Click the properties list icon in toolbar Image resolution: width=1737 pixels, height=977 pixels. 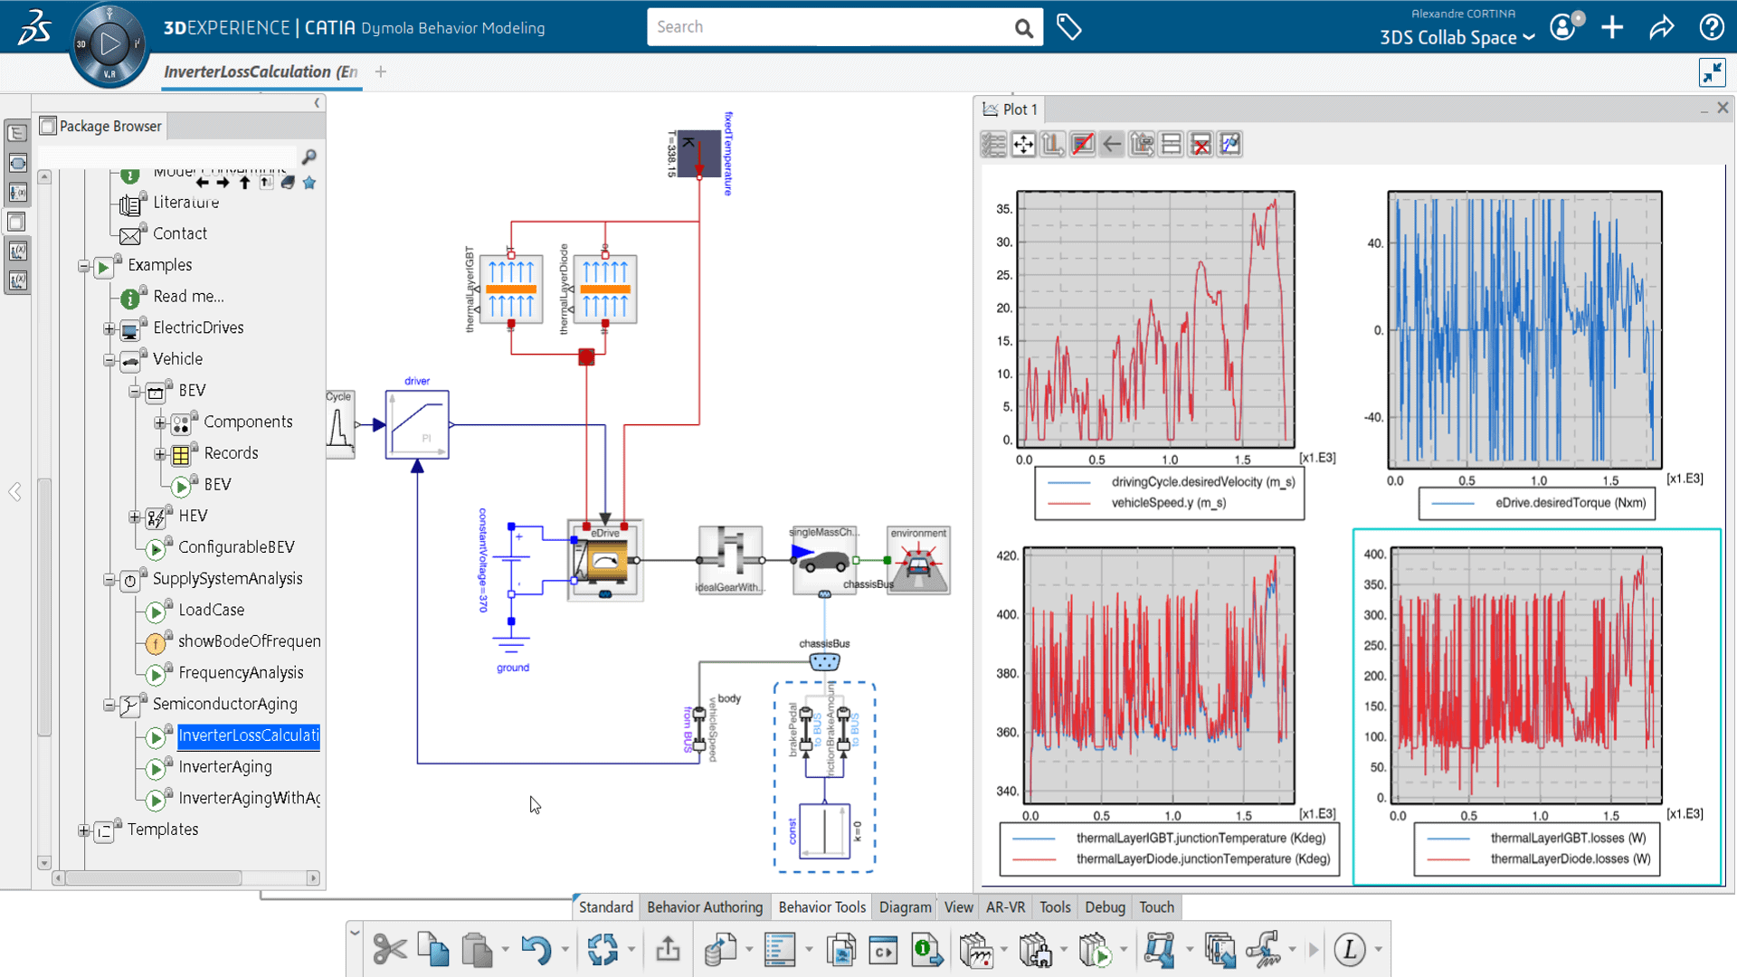(x=779, y=950)
